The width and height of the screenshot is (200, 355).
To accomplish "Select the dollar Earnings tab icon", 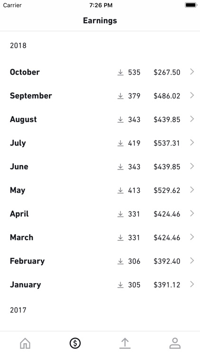I will pyautogui.click(x=75, y=343).
